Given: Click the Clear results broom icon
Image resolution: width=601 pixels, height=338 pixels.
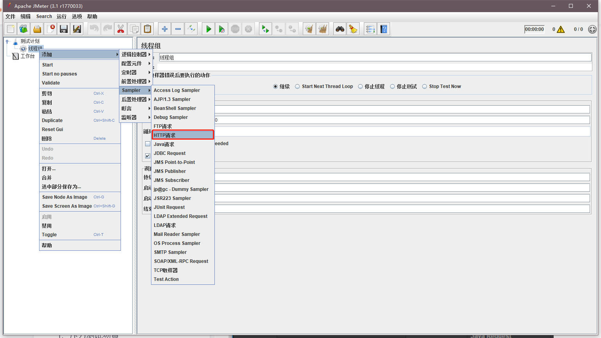Looking at the screenshot, I should tap(309, 29).
